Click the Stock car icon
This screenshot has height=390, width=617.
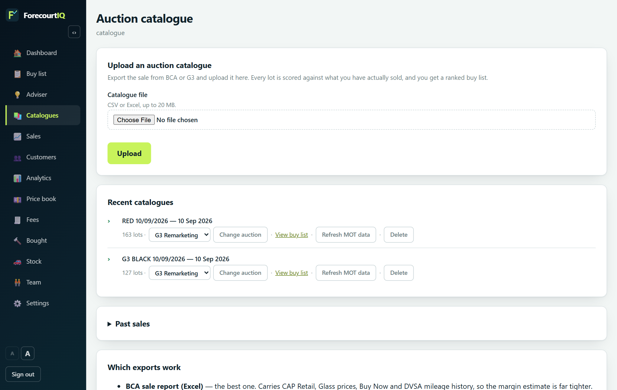(x=18, y=262)
